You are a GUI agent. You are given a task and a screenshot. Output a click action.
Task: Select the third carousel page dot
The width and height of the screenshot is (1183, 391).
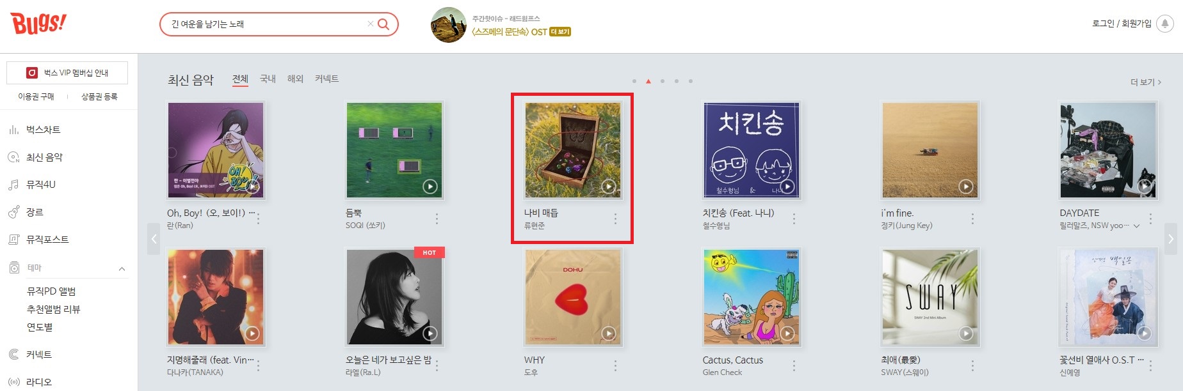point(663,81)
